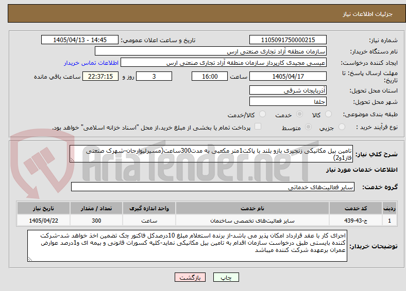Click the نوع فرآیند خرید label

tap(377, 127)
